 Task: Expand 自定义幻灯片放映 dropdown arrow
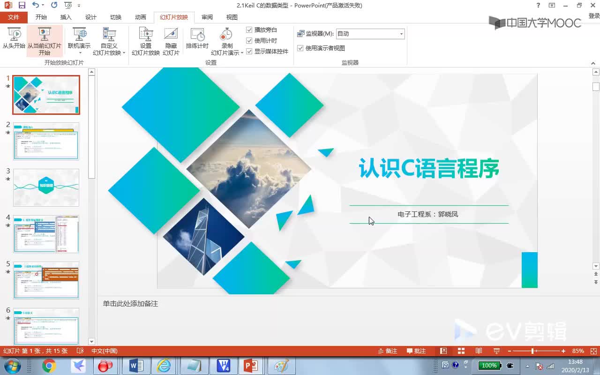124,53
